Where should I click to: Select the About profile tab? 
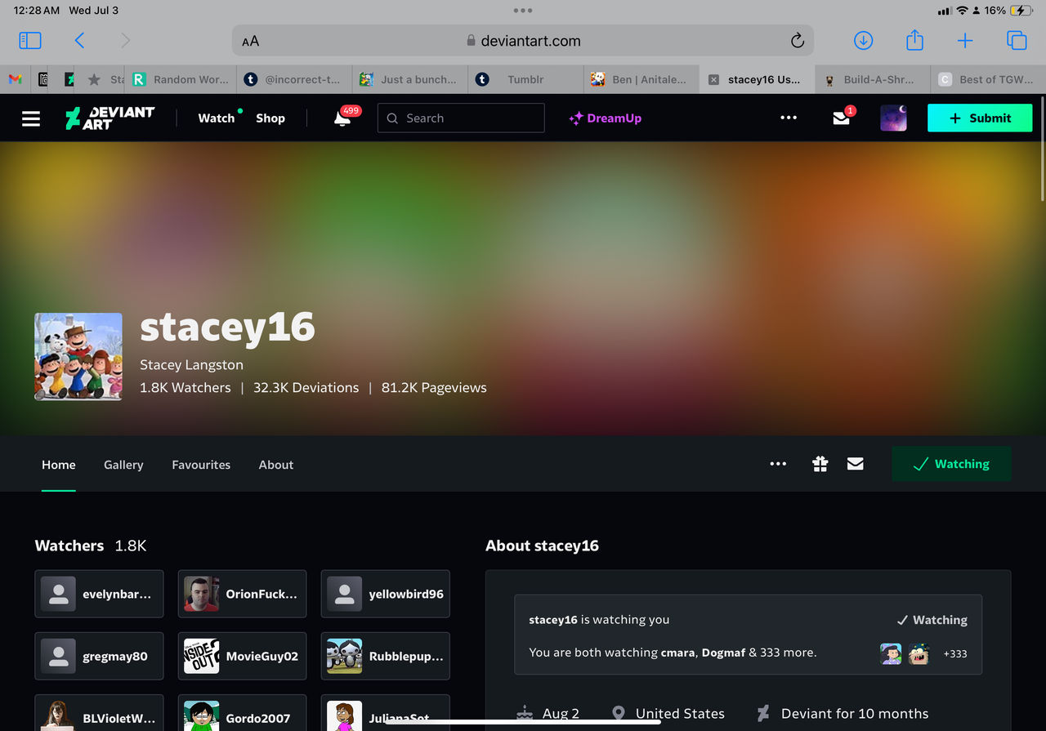tap(276, 465)
